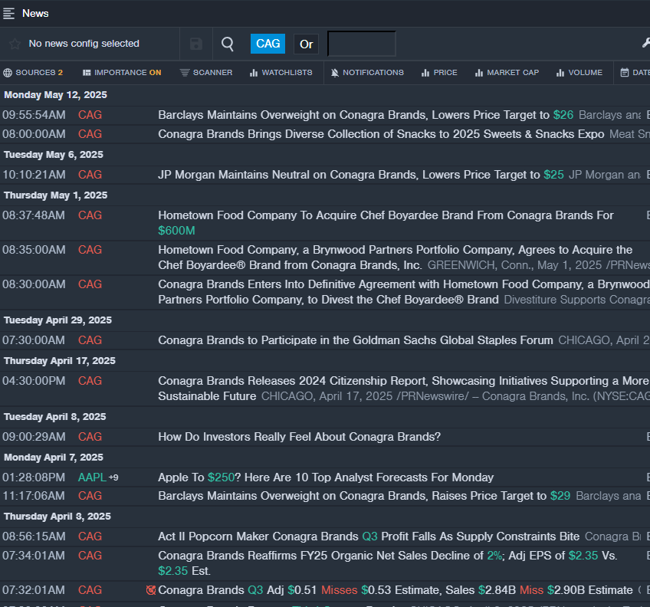The width and height of the screenshot is (650, 607).
Task: Click CAG ticker on the 08:37:48AM row
Action: pyautogui.click(x=90, y=215)
